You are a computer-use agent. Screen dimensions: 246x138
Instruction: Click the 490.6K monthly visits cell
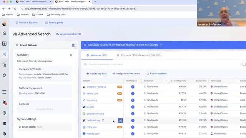tap(182, 87)
